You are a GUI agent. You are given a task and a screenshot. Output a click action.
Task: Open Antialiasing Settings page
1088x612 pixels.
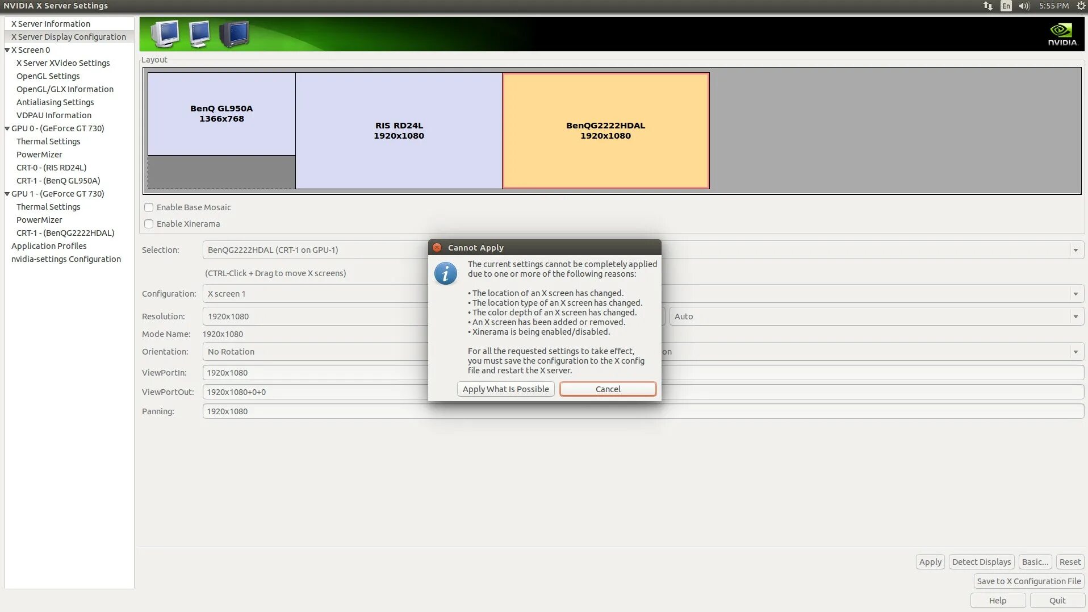[x=55, y=102]
